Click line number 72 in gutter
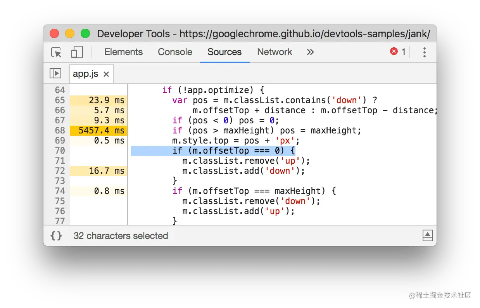Viewport: 480px width, 308px height. pyautogui.click(x=60, y=171)
